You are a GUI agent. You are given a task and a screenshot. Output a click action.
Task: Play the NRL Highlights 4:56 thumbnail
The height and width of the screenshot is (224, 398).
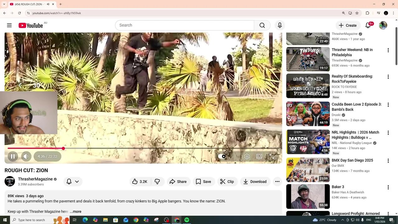[308, 142]
